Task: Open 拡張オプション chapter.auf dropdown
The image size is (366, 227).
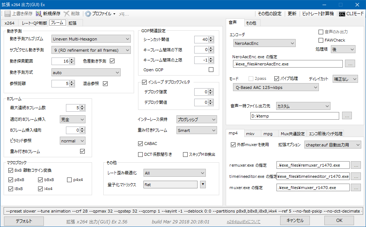Action: pyautogui.click(x=333, y=145)
